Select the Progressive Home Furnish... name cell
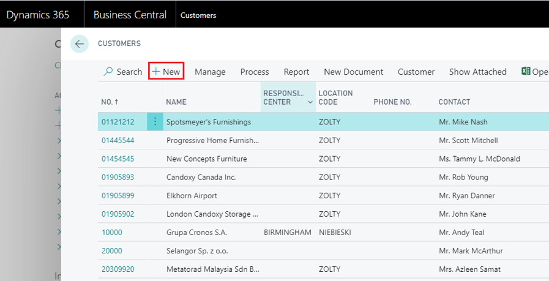 pos(212,141)
